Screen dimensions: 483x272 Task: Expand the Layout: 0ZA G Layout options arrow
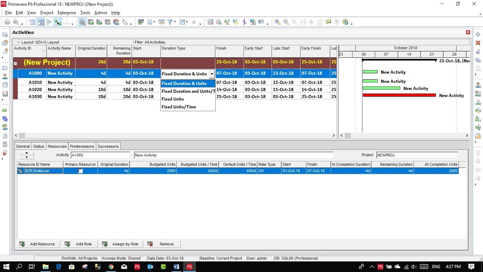point(18,42)
